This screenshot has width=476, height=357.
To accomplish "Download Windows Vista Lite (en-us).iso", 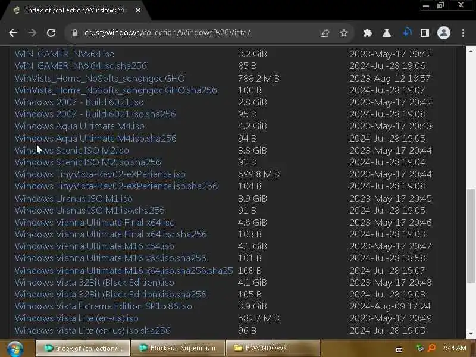I will pos(77,318).
